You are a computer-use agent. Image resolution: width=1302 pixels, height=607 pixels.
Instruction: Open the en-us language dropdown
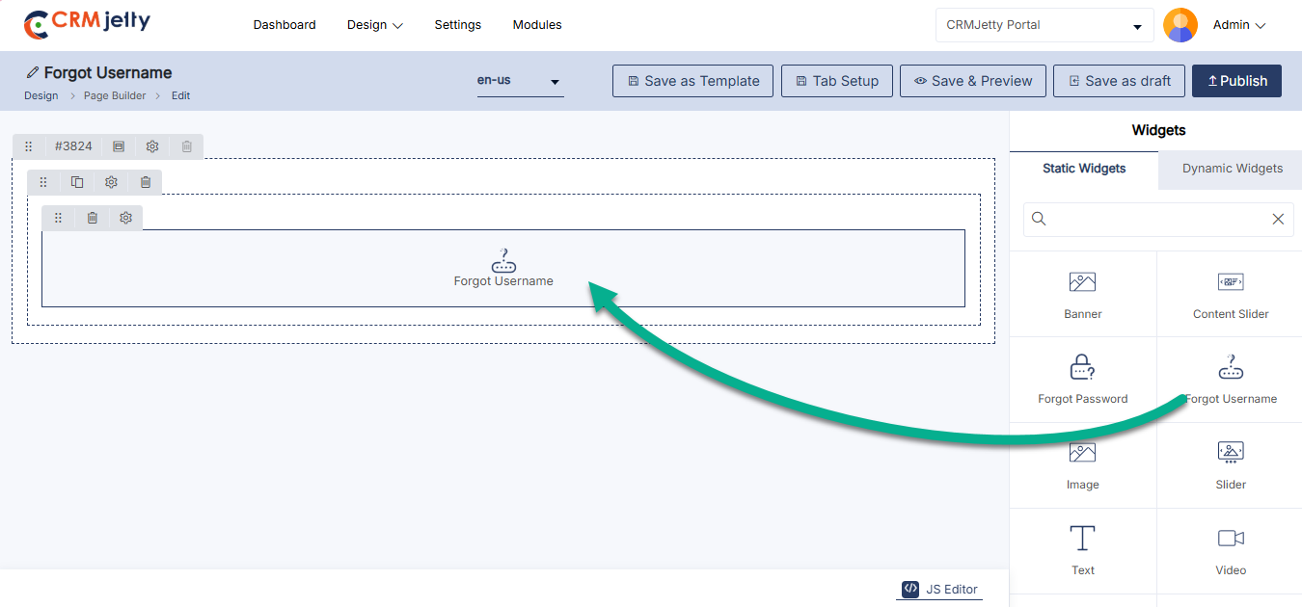pyautogui.click(x=519, y=81)
